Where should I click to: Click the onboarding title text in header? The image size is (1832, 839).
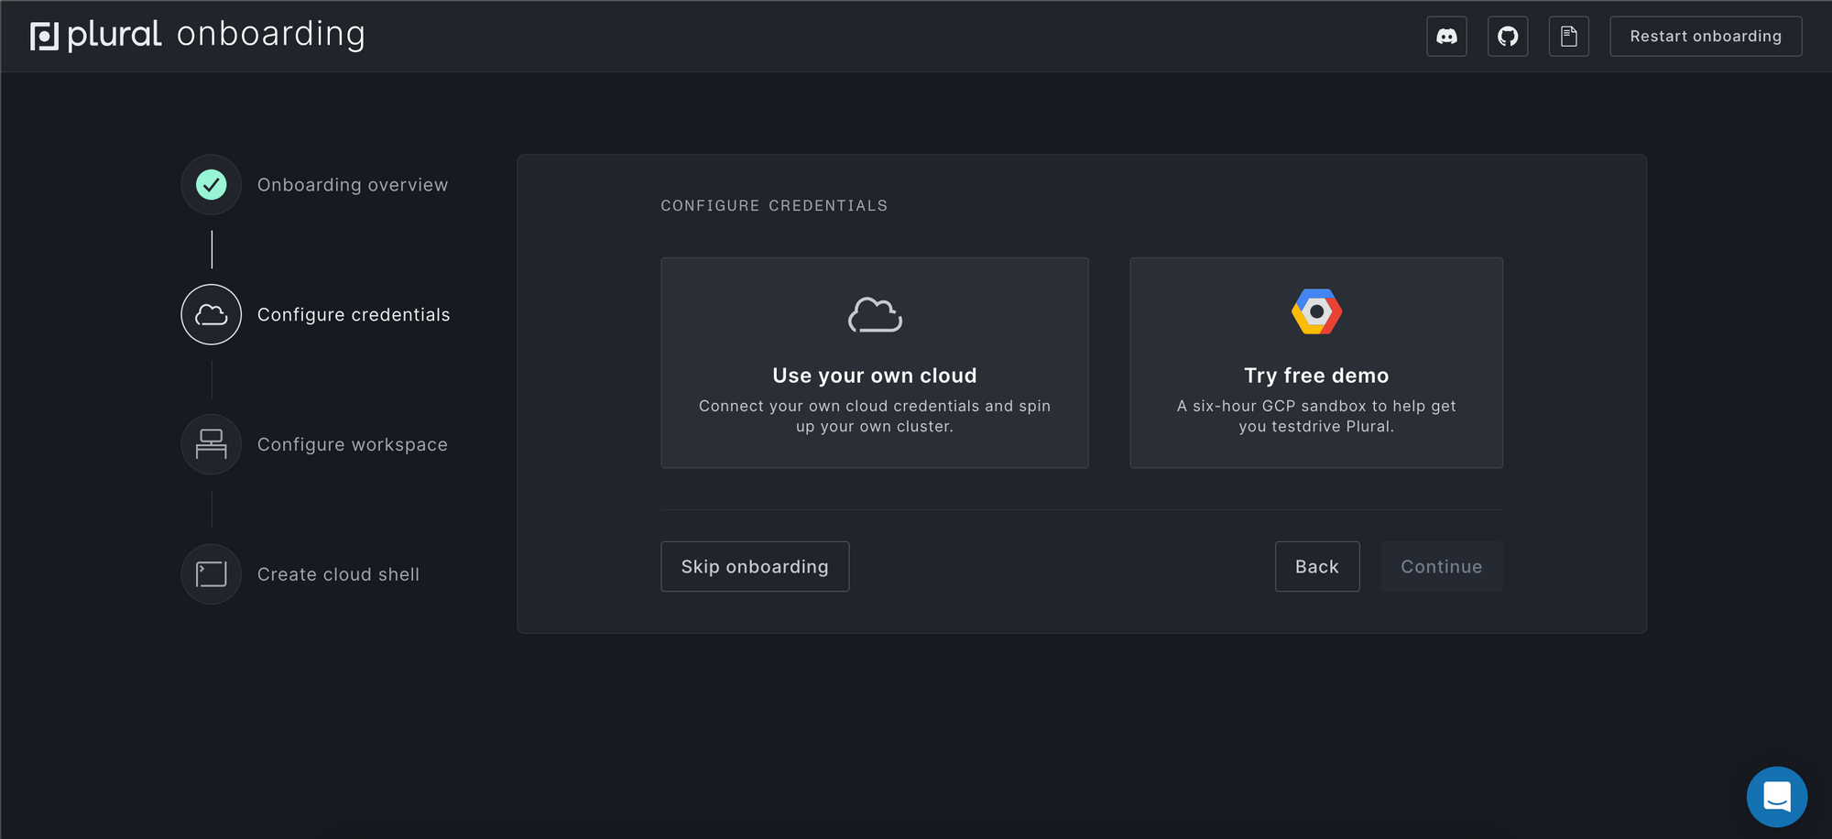[271, 35]
